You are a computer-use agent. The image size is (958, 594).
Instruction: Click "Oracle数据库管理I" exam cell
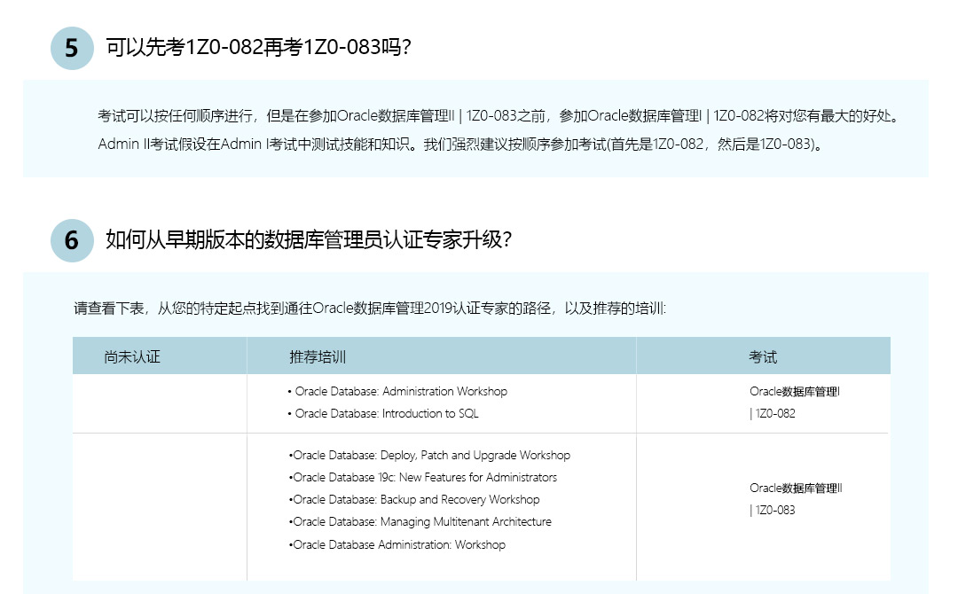(x=794, y=391)
